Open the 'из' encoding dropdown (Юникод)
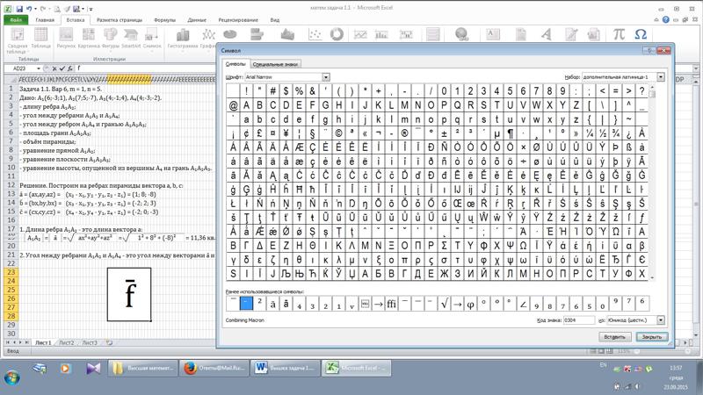703x395 pixels. click(661, 320)
